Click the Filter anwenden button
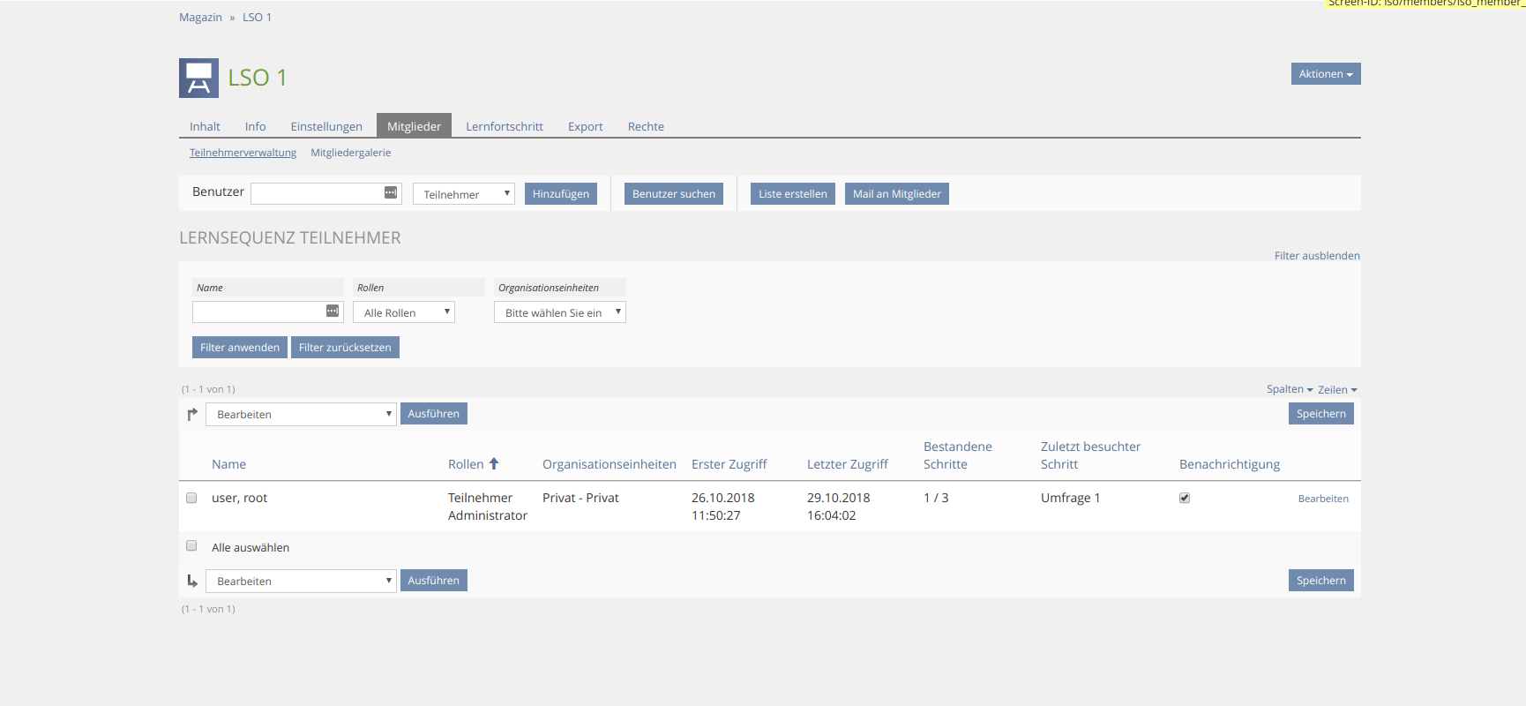 tap(239, 348)
